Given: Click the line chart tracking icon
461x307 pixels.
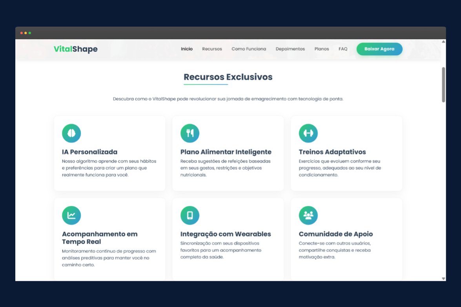Looking at the screenshot, I should [x=71, y=215].
